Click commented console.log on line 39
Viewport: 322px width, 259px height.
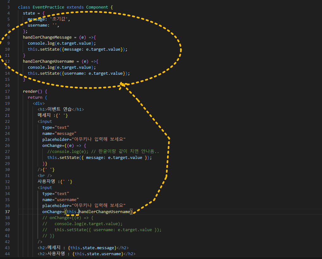point(83,224)
